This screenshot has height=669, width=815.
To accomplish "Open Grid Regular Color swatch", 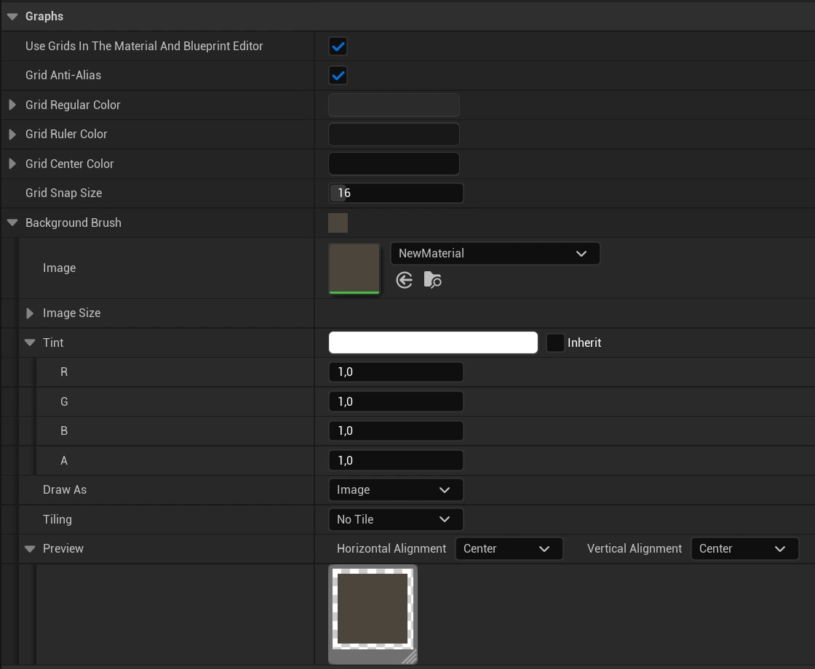I will click(x=394, y=105).
